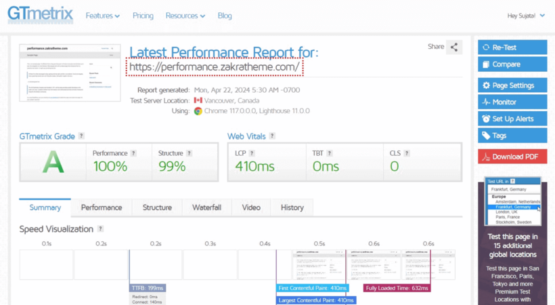Click the TTFB: 199ms marker
Image resolution: width=555 pixels, height=305 pixels.
(148, 288)
